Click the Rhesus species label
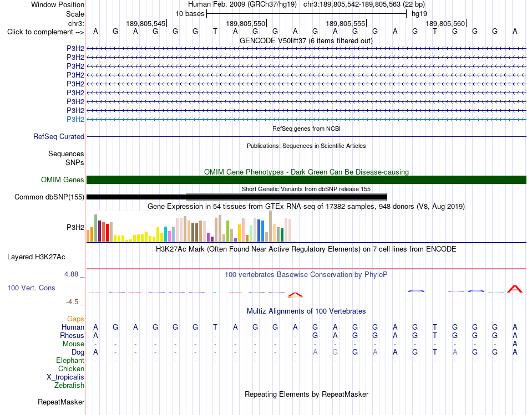This screenshot has height=415, width=527. pos(72,335)
